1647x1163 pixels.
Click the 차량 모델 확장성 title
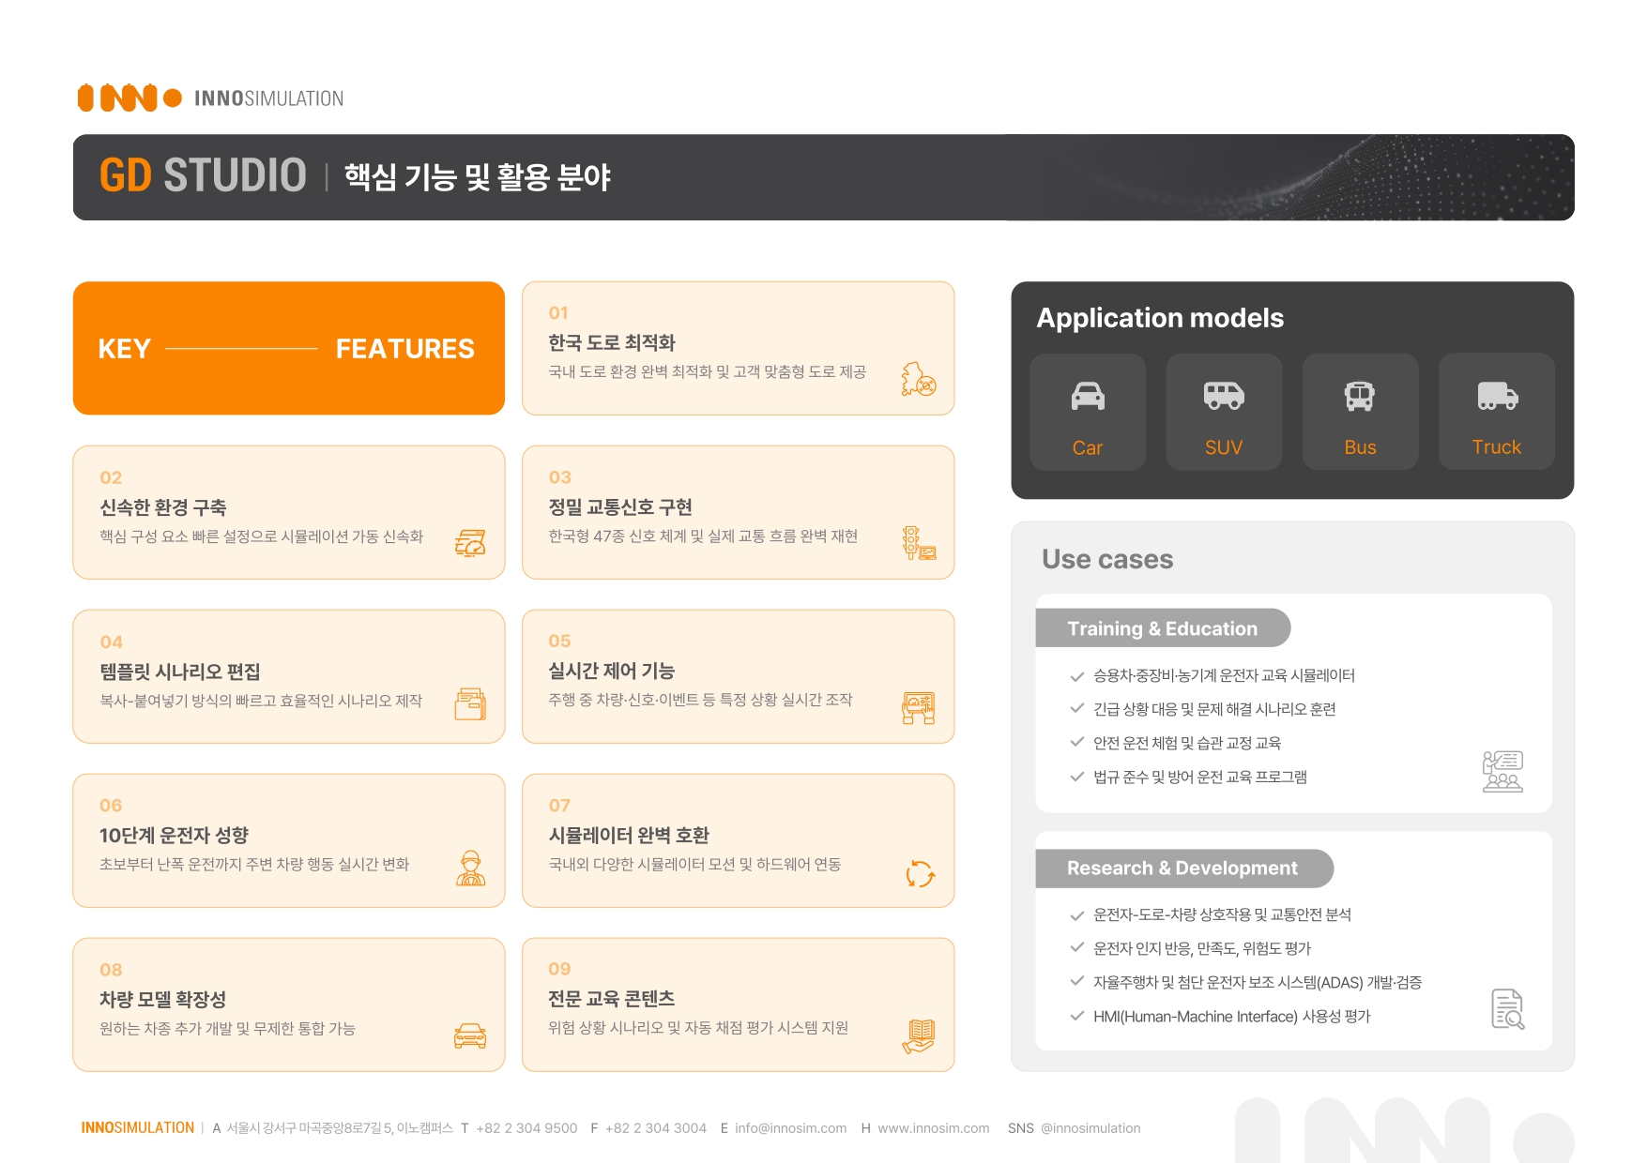coord(162,999)
